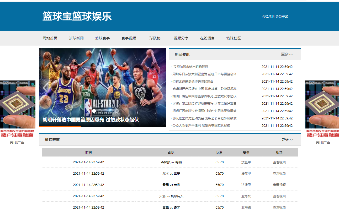Click the 赛事 column header
The image size is (339, 212).
pos(246,153)
